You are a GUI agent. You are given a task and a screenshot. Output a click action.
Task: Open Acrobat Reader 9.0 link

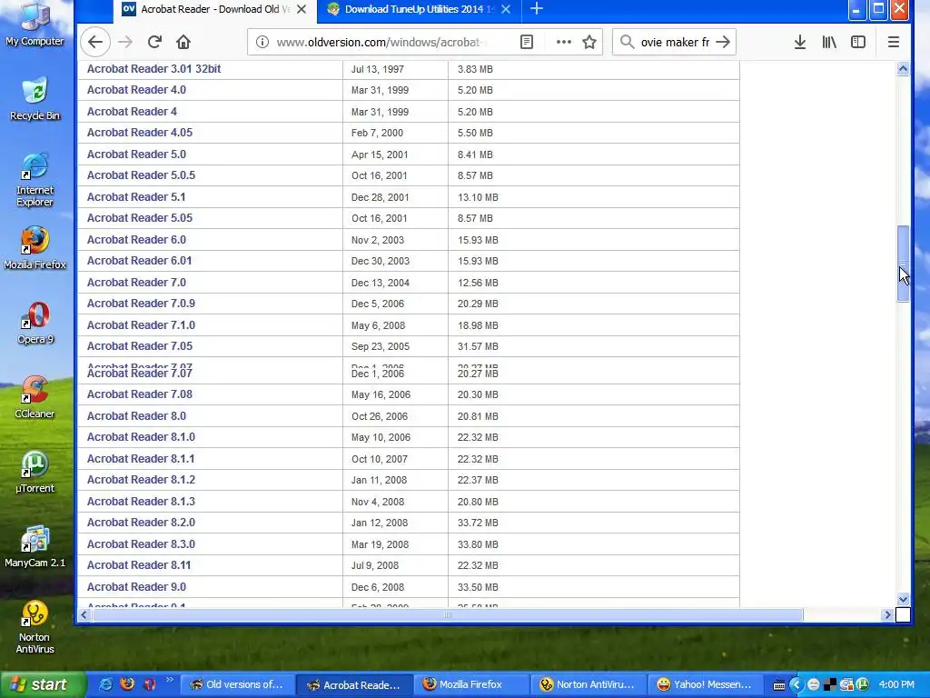point(136,587)
